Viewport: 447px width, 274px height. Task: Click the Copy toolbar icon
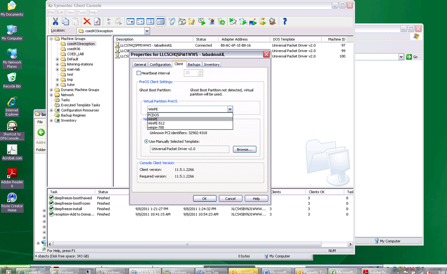tap(65, 21)
